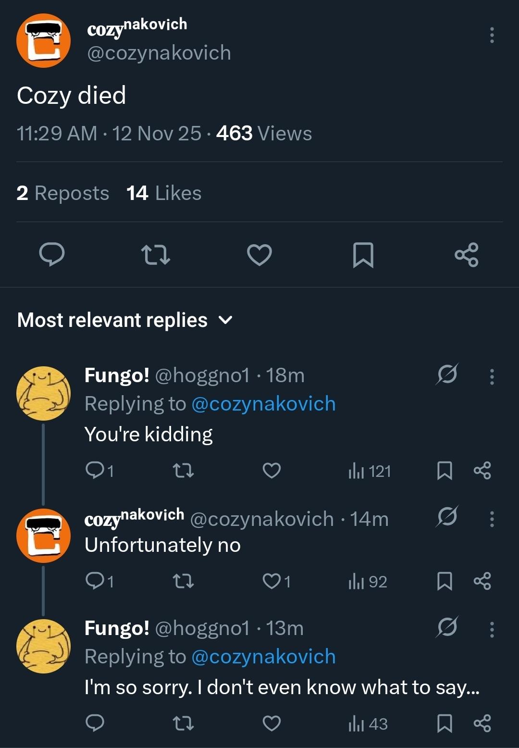Viewport: 519px width, 748px height.
Task: Open the 2 Reposts list
Action: pyautogui.click(x=62, y=193)
